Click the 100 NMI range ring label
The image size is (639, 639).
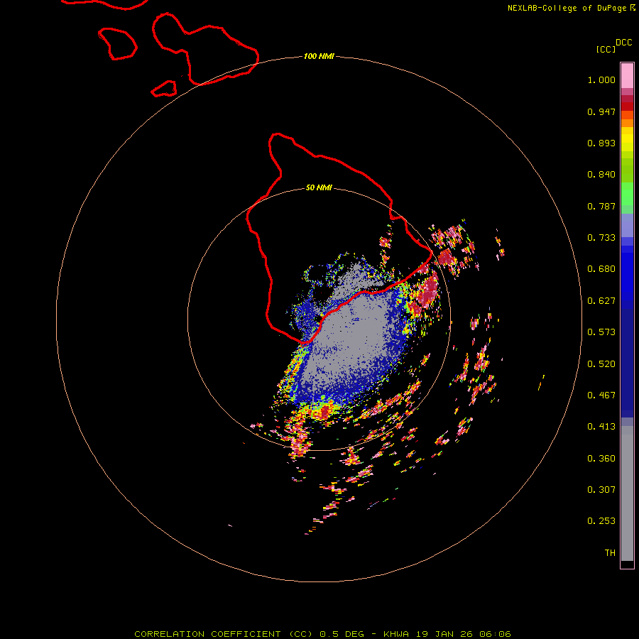[319, 56]
